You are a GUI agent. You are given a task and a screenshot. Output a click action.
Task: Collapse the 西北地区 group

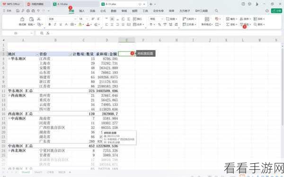(x=9, y=151)
